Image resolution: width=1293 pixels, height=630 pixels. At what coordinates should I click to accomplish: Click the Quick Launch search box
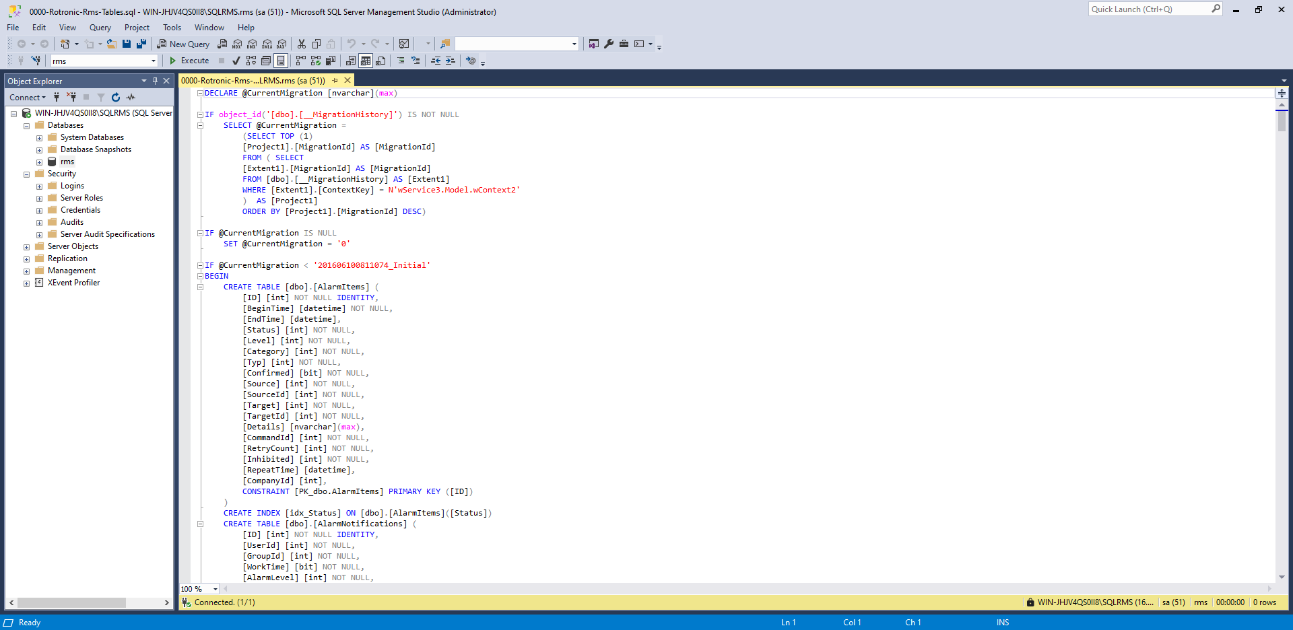[x=1155, y=9]
